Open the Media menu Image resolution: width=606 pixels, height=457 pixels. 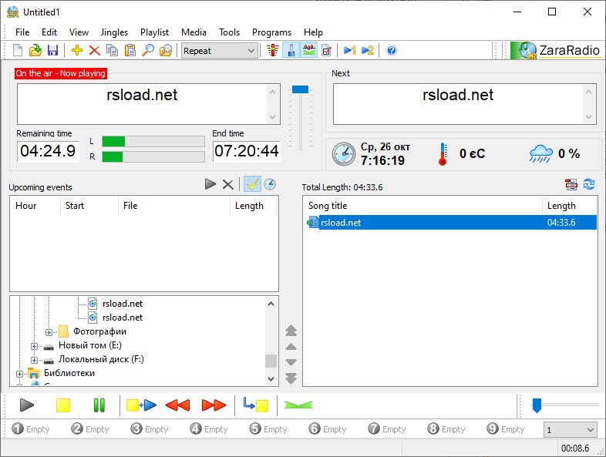(x=194, y=32)
